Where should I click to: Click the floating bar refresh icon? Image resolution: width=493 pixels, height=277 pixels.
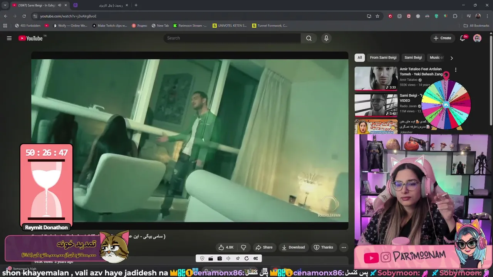click(x=246, y=259)
